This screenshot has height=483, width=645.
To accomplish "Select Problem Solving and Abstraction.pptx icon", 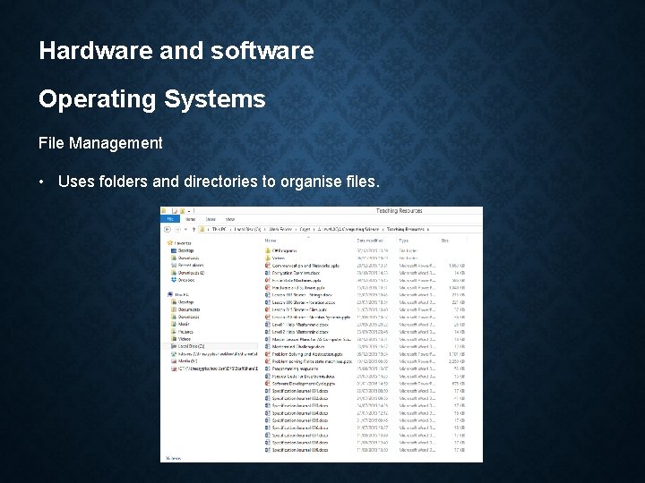I will click(x=268, y=354).
